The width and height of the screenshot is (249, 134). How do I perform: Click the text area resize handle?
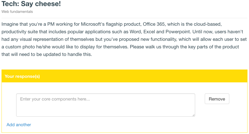pyautogui.click(x=193, y=115)
